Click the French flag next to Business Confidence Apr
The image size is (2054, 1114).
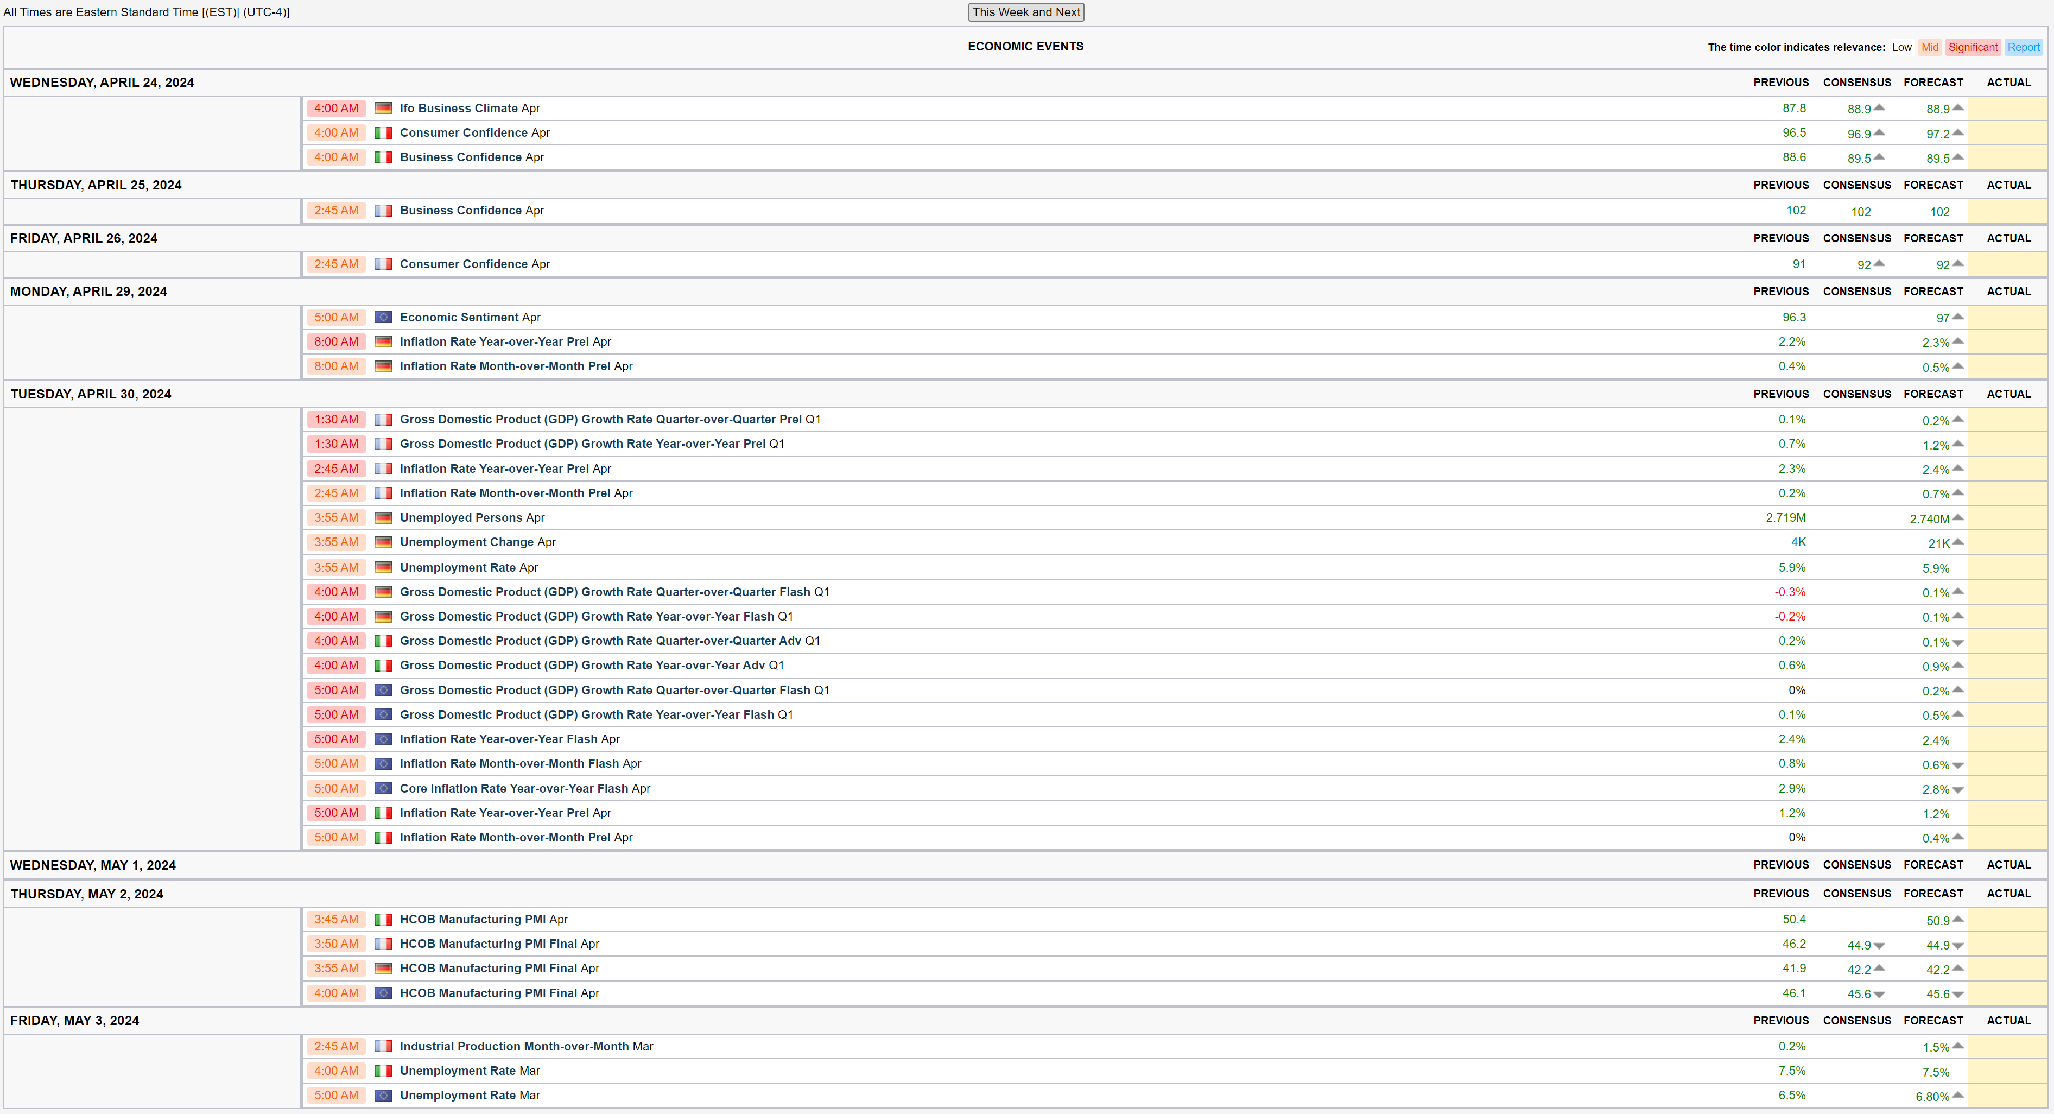(x=383, y=211)
